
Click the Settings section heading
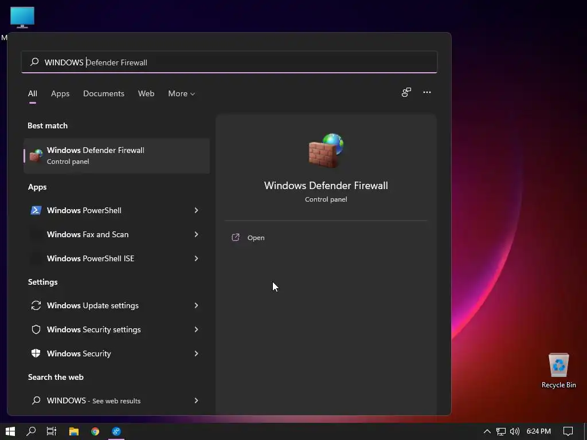[42, 282]
